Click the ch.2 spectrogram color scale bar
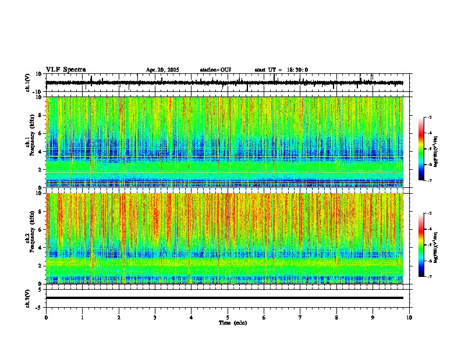461x356 pixels. point(421,245)
